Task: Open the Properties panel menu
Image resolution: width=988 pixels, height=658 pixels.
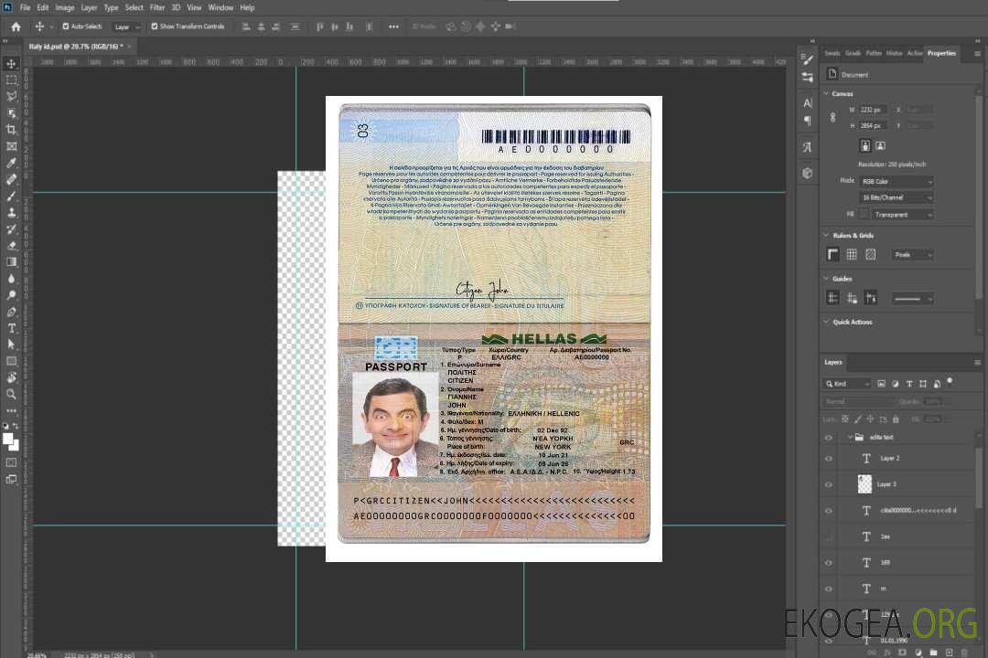Action: (977, 54)
